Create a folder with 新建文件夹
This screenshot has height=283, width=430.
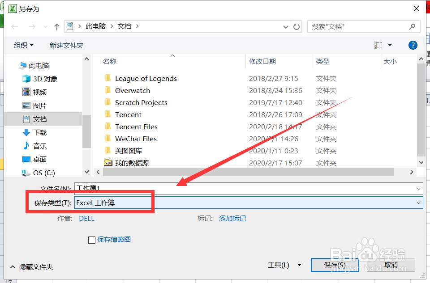coord(66,45)
